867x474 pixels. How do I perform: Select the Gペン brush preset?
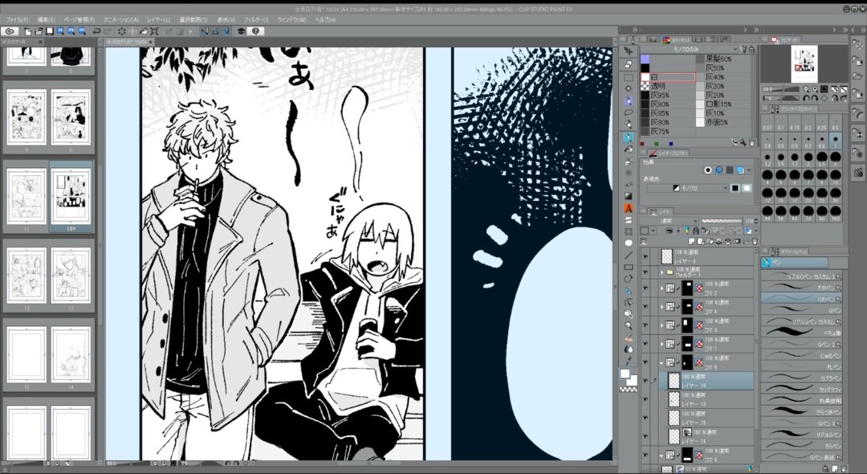point(801,310)
